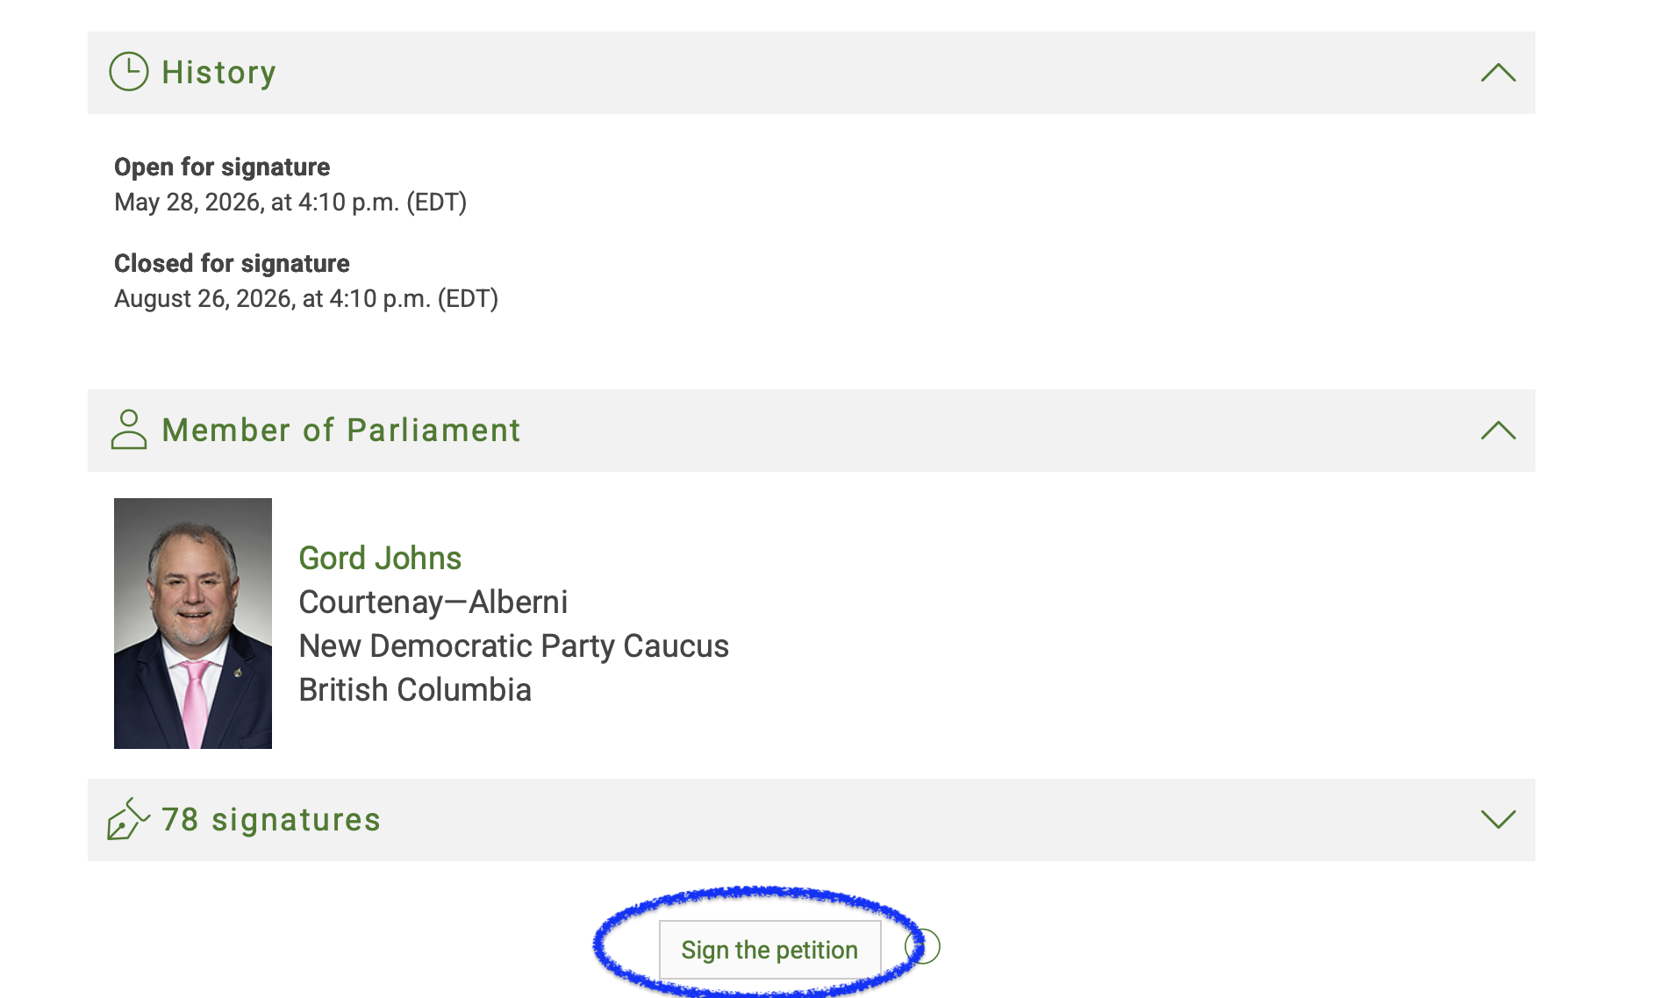Screen dimensions: 1653x998
Task: Click the person icon beside Member of Parliament
Action: pyautogui.click(x=129, y=430)
